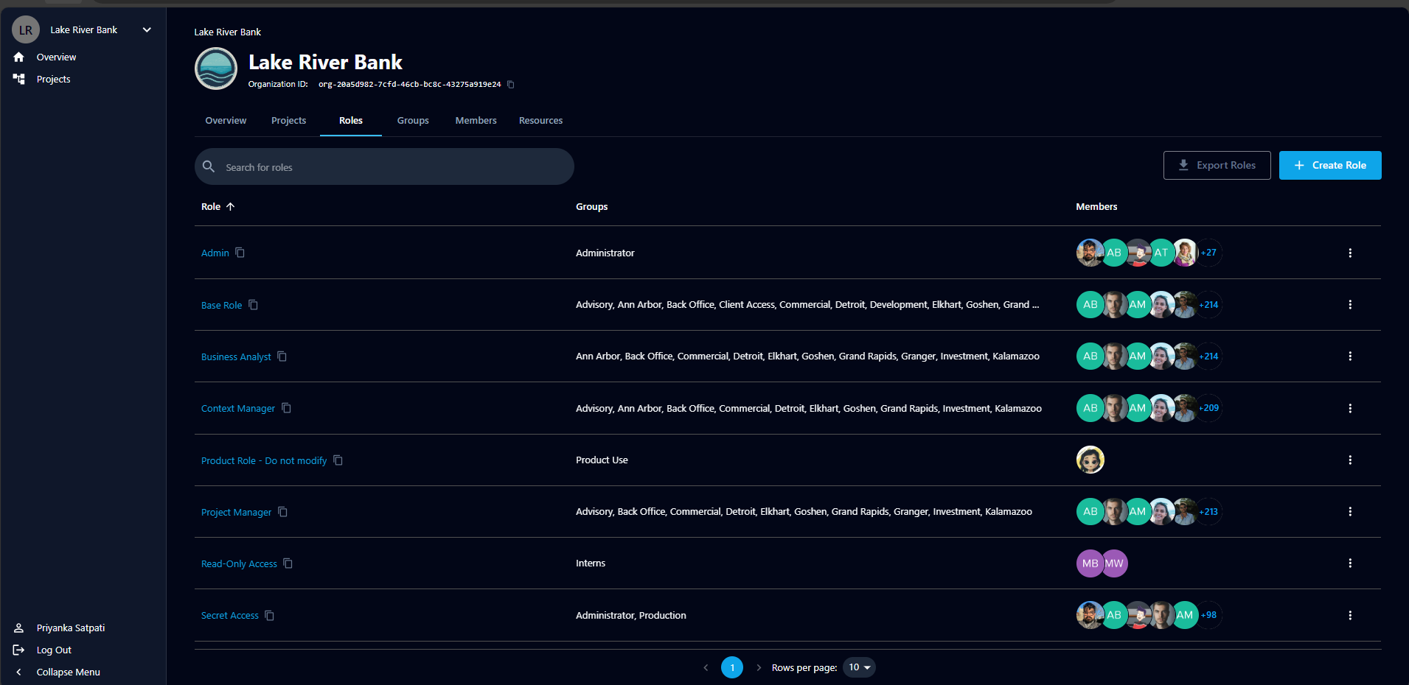The image size is (1409, 685).
Task: Open the Project Manager row options menu
Action: tap(1350, 511)
